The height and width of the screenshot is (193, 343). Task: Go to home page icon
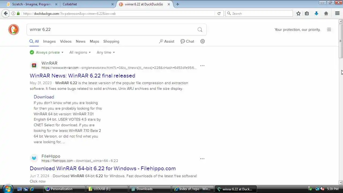coord(326,13)
